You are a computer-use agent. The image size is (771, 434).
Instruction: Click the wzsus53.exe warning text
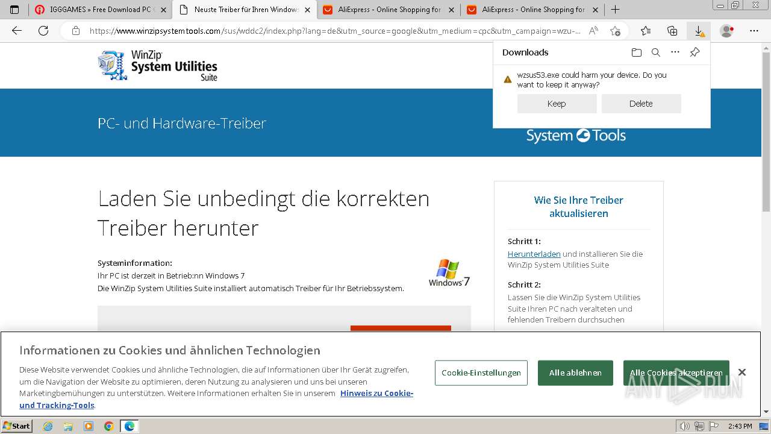(592, 80)
